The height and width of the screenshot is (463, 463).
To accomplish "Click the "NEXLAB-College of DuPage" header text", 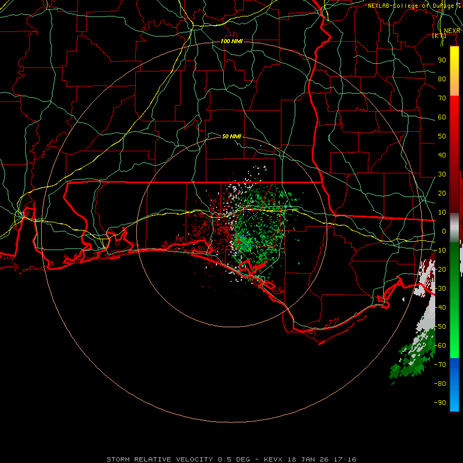I will pyautogui.click(x=411, y=6).
